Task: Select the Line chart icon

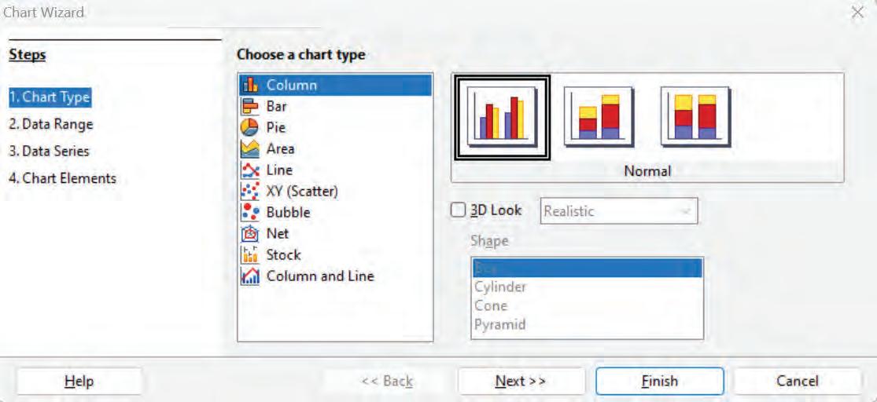Action: (x=249, y=170)
